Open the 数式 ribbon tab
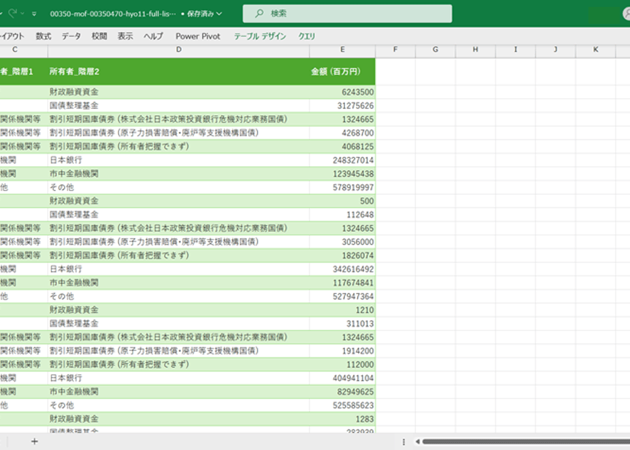This screenshot has width=630, height=450. (x=44, y=36)
